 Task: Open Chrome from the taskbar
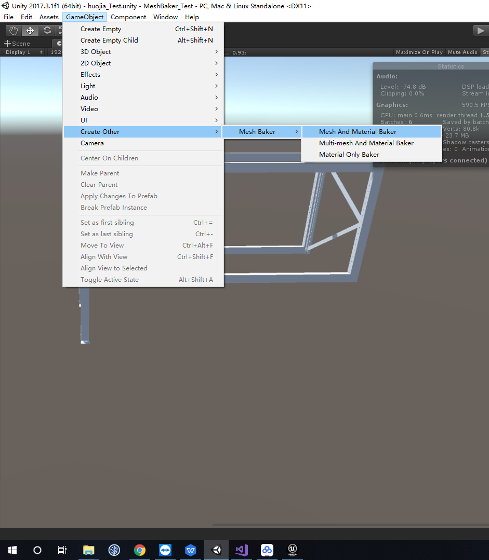(139, 550)
